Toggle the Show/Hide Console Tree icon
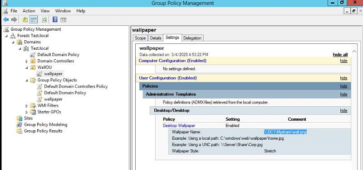 point(34,20)
